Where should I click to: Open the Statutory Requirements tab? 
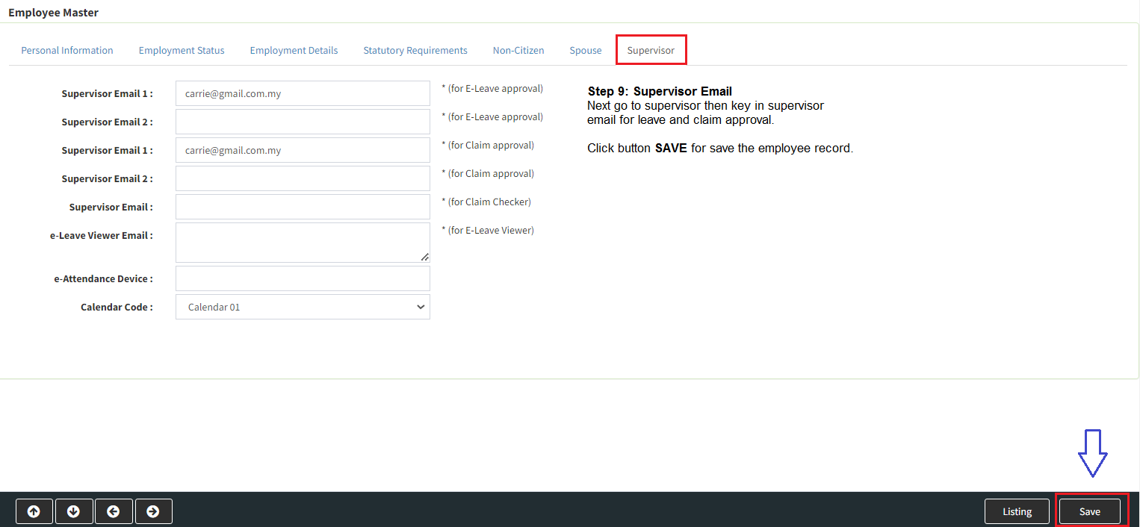tap(415, 50)
